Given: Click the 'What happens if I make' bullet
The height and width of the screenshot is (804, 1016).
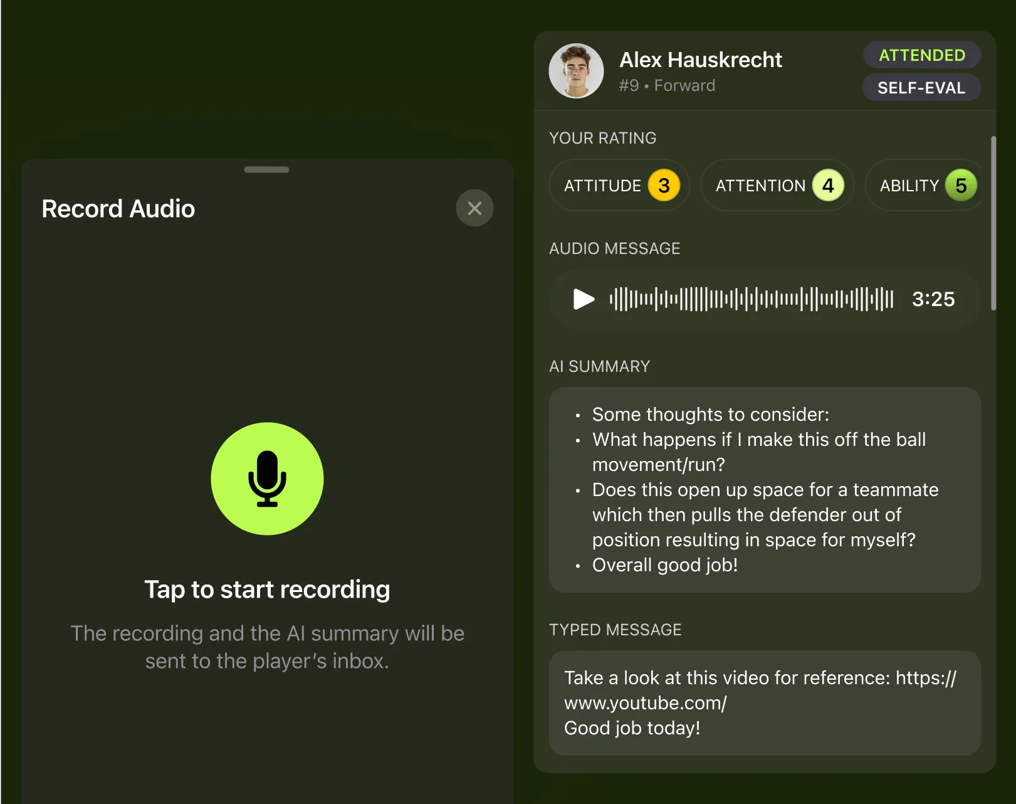Looking at the screenshot, I should click(759, 452).
